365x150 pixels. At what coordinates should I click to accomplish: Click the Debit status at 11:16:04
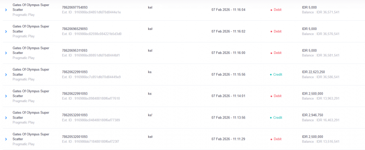276,10
